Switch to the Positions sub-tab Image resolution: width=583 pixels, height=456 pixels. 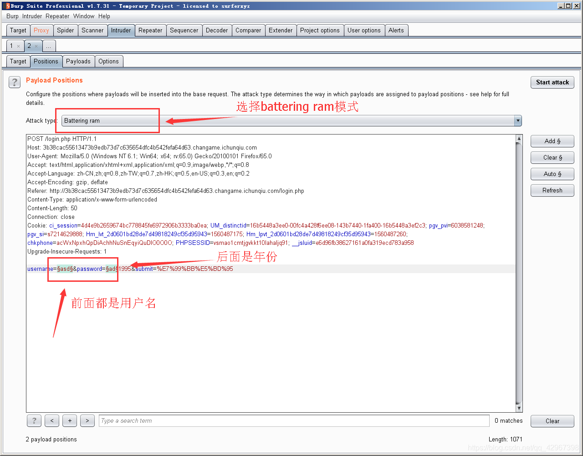(x=46, y=62)
